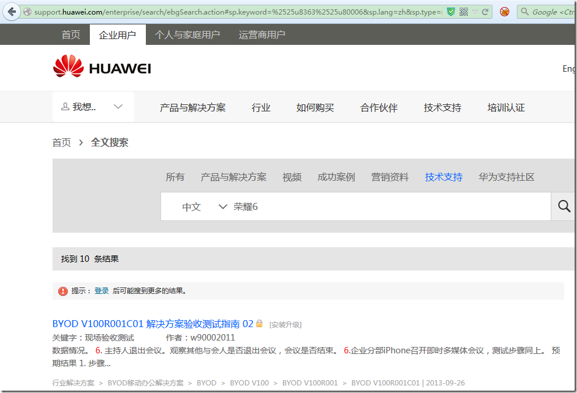Click the QR code icon in address bar
Viewport: 577px width, 393px height.
point(464,12)
